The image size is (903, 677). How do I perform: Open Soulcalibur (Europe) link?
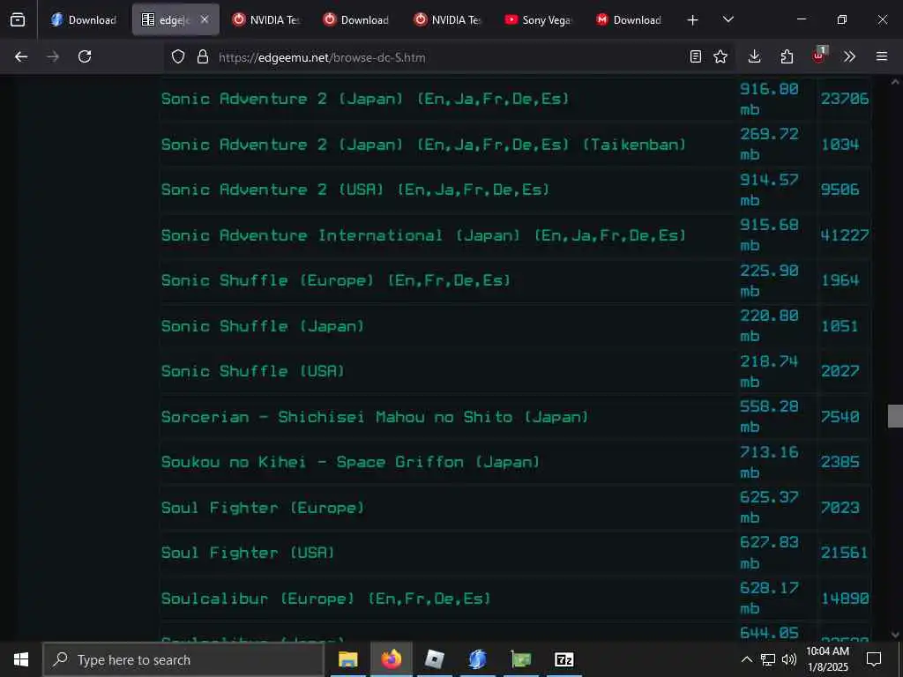tap(326, 599)
